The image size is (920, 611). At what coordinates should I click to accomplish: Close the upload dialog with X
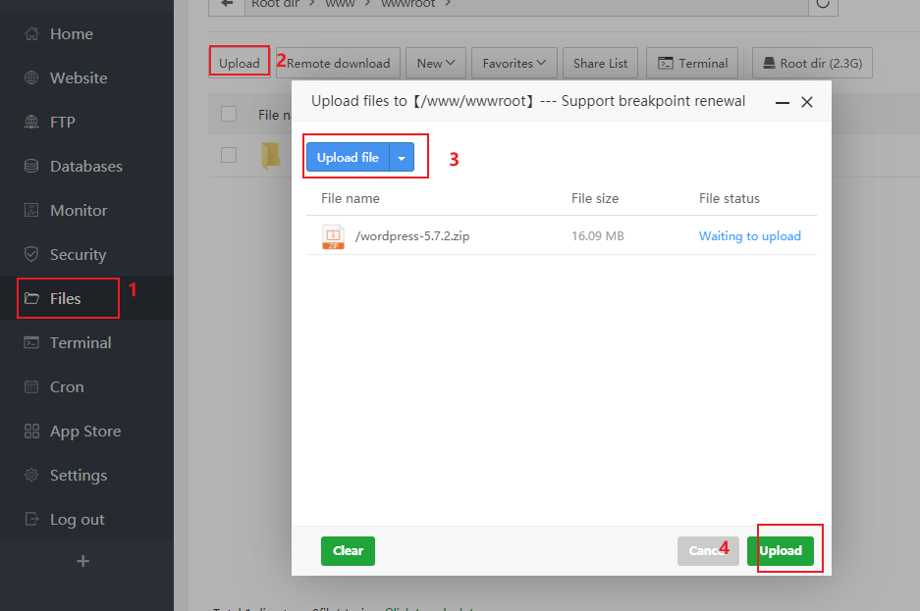[807, 102]
